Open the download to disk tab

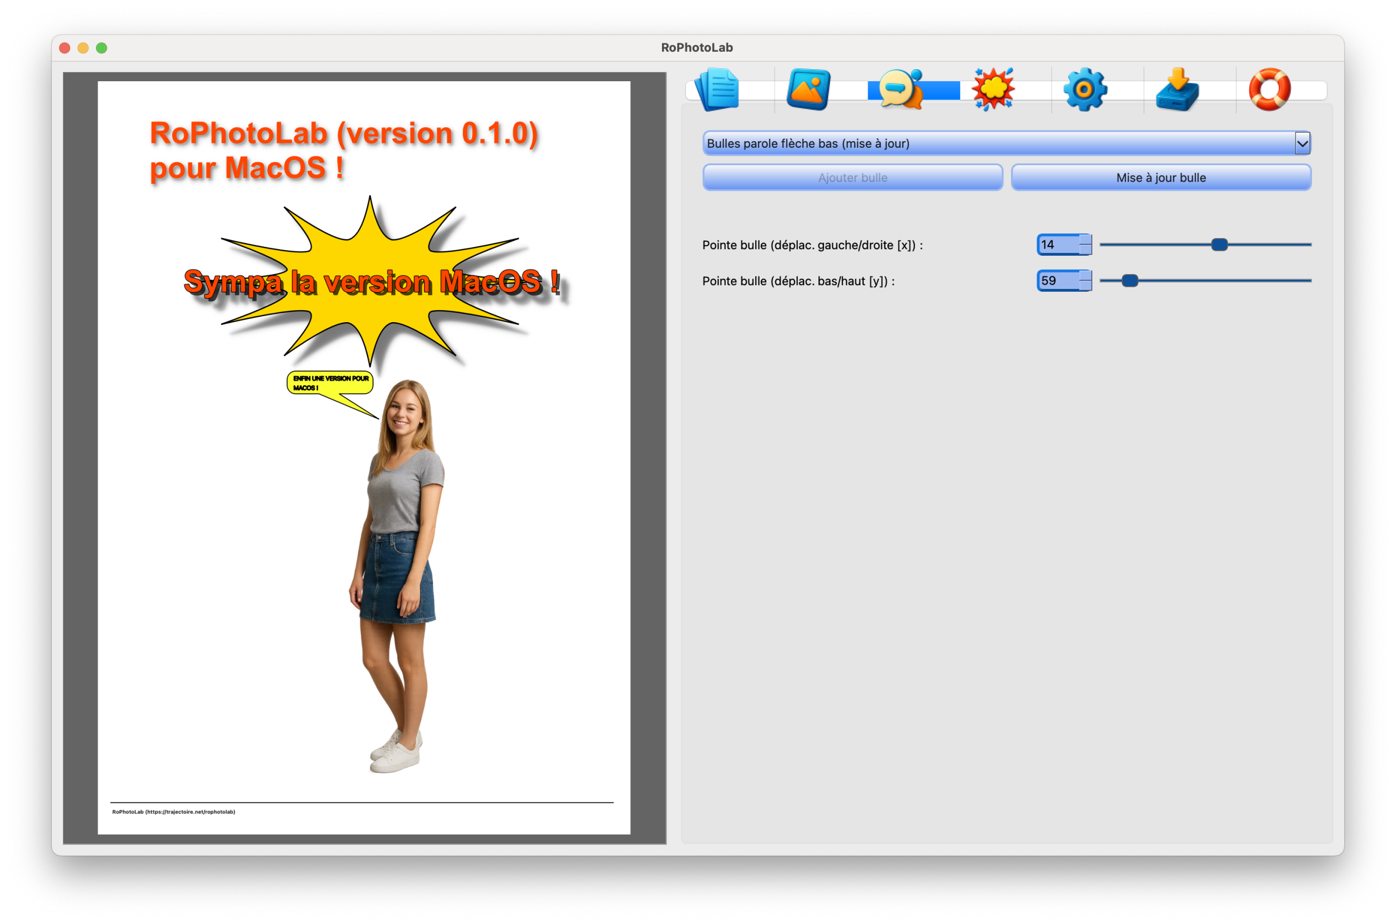1177,89
